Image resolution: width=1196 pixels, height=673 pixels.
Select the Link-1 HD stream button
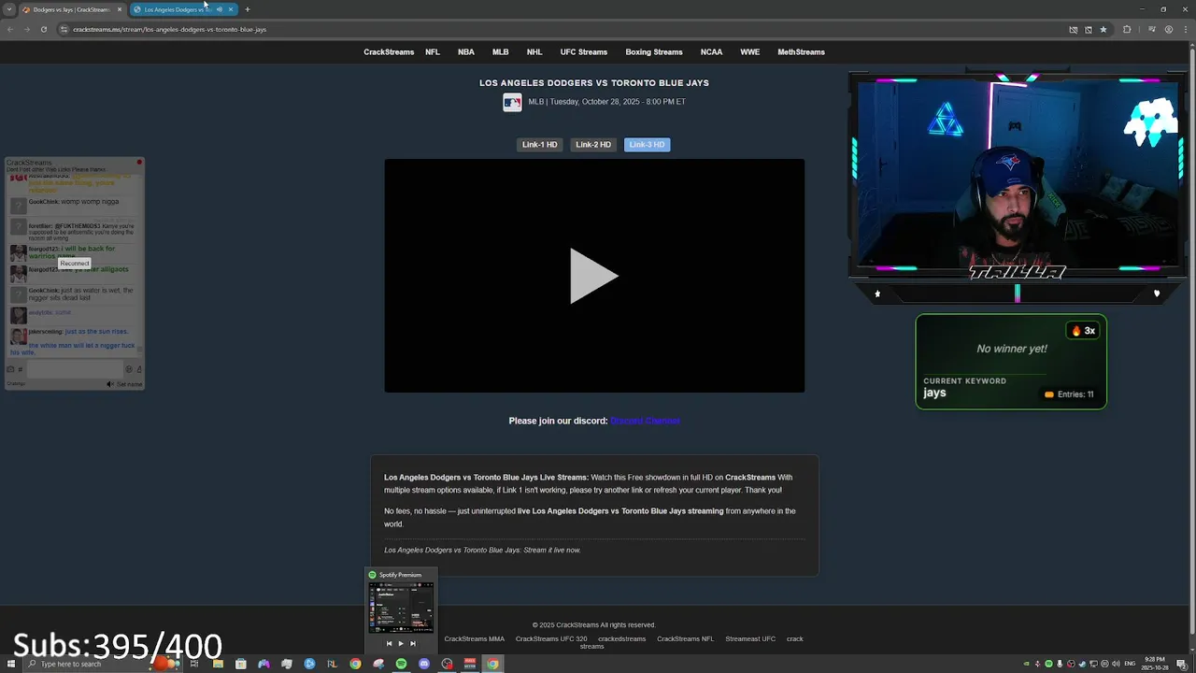pyautogui.click(x=539, y=145)
